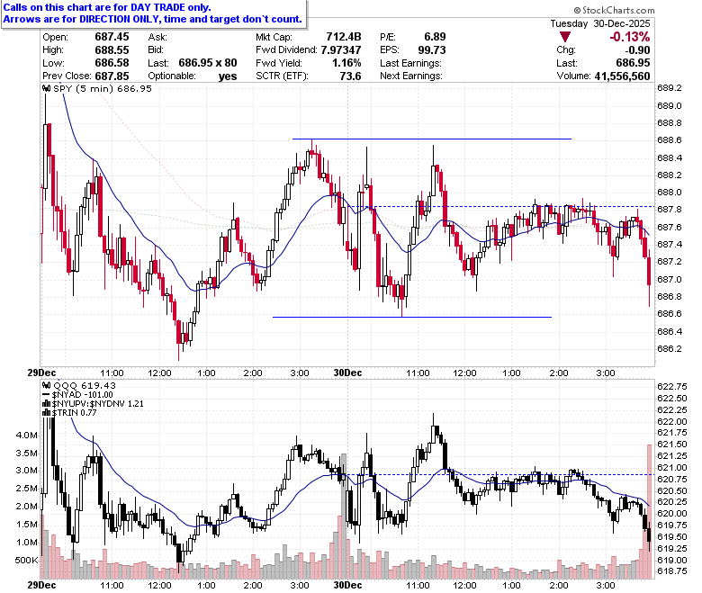Click the '686.2' price axis label

click(x=670, y=348)
